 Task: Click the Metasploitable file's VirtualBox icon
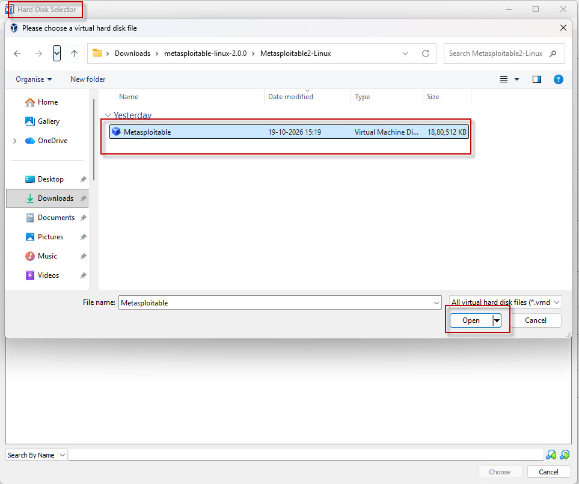click(x=116, y=132)
